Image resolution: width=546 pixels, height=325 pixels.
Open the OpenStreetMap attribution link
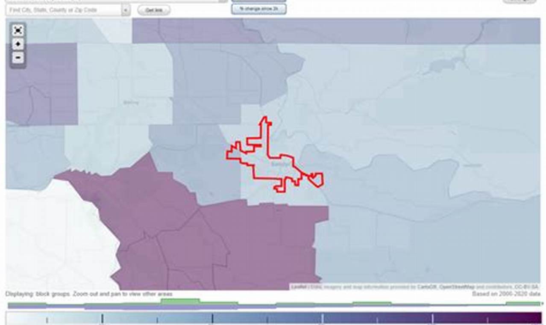click(457, 287)
